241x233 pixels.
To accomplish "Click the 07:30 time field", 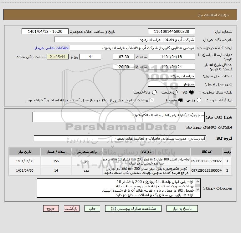I will [x=124, y=57].
